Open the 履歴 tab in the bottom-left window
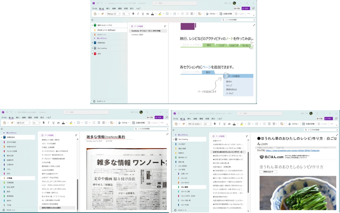 [x=30, y=118]
